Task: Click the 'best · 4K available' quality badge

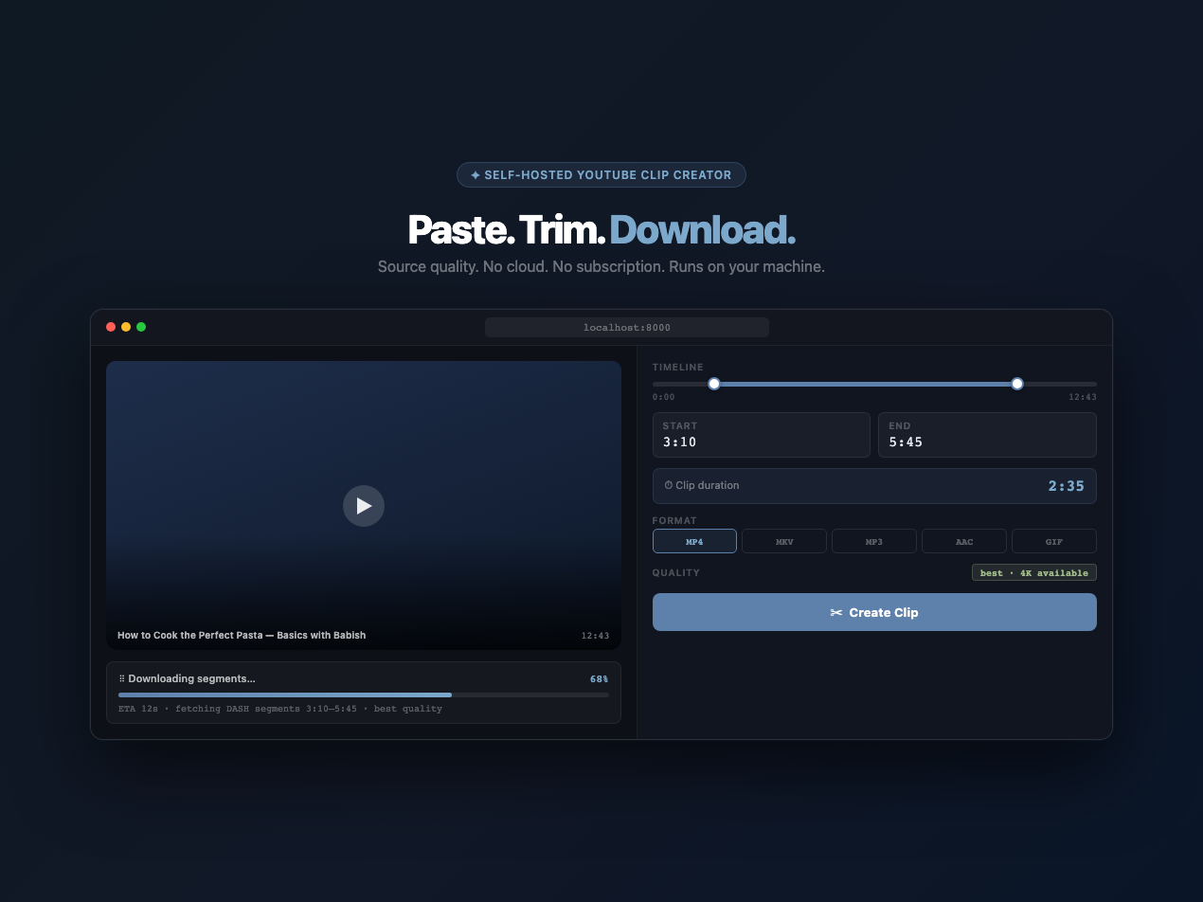Action: tap(1034, 572)
